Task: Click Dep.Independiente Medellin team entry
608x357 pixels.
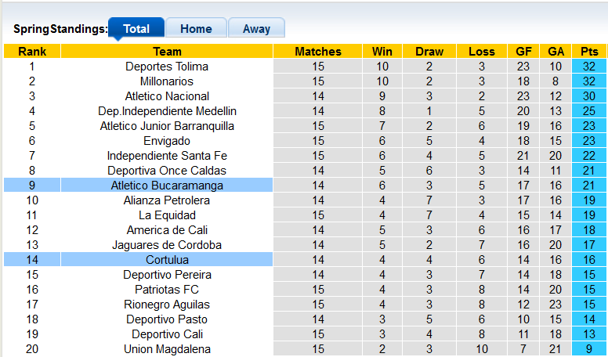Action: pos(167,111)
